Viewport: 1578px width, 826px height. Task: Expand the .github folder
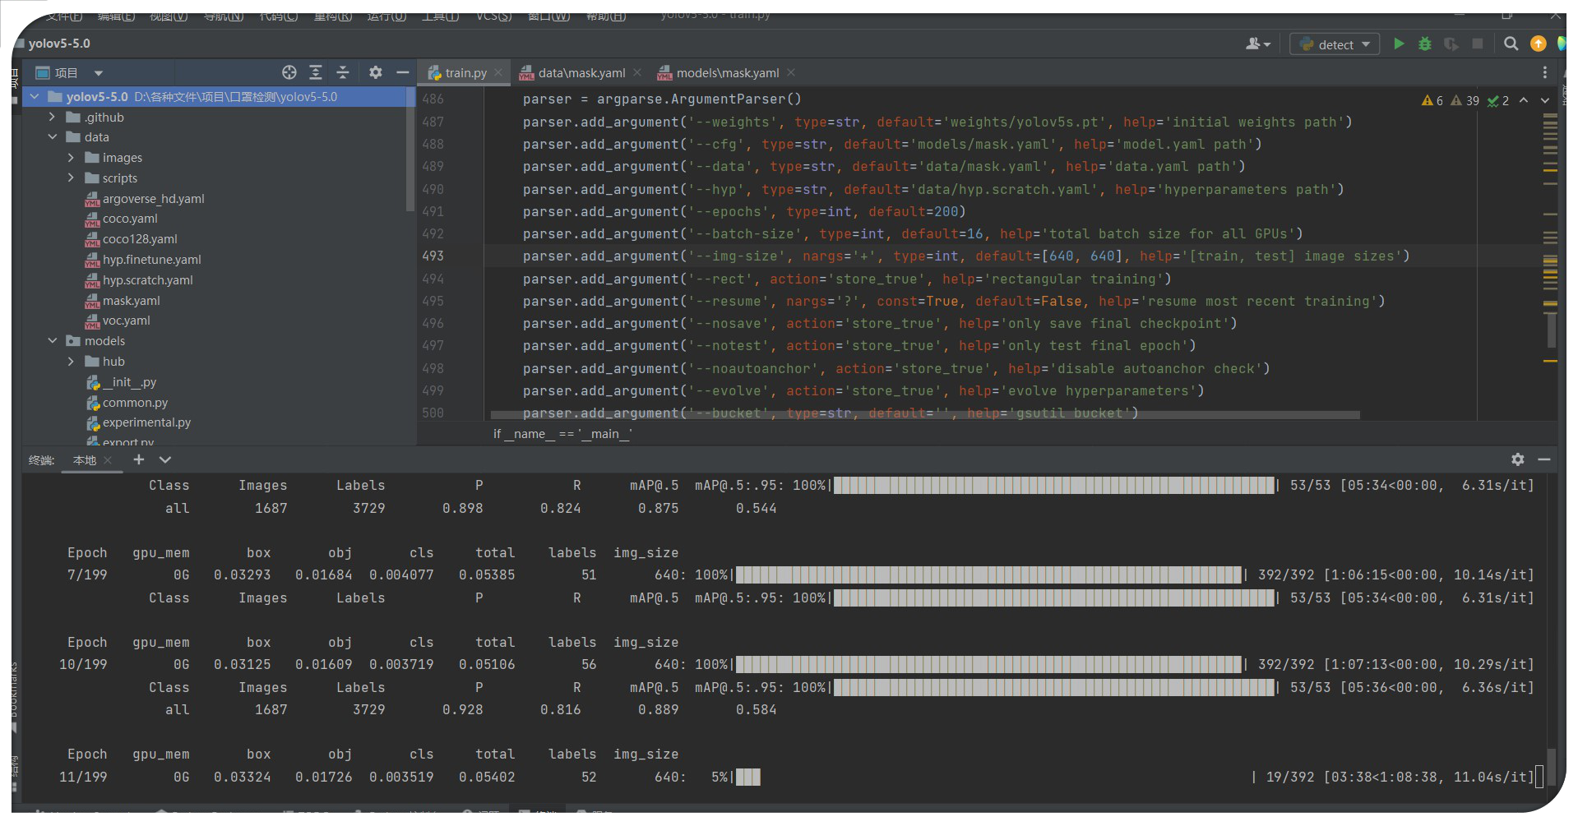[53, 118]
